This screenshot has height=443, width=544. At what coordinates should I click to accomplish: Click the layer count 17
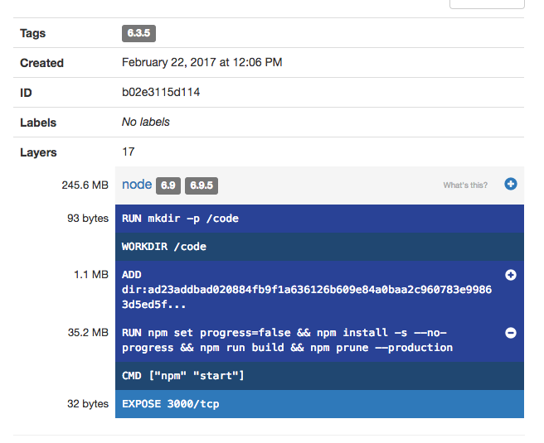coord(128,152)
